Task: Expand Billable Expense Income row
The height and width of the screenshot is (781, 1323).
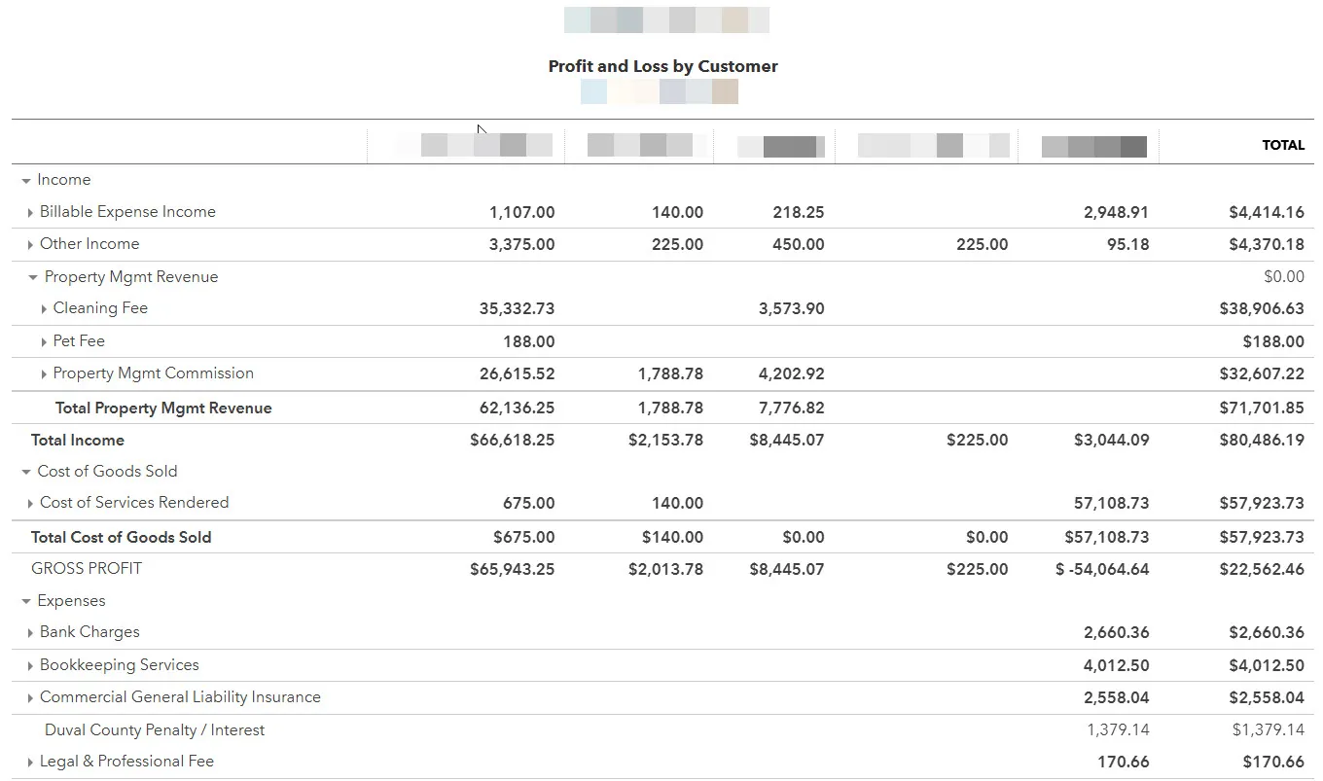Action: pos(30,213)
